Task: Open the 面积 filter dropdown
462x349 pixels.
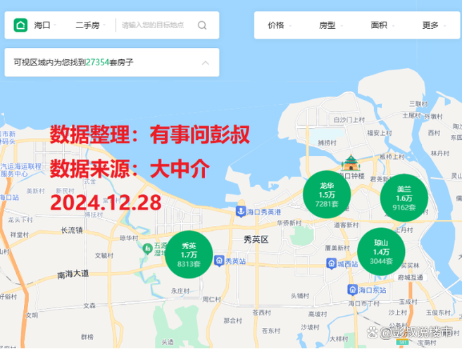Action: [382, 25]
